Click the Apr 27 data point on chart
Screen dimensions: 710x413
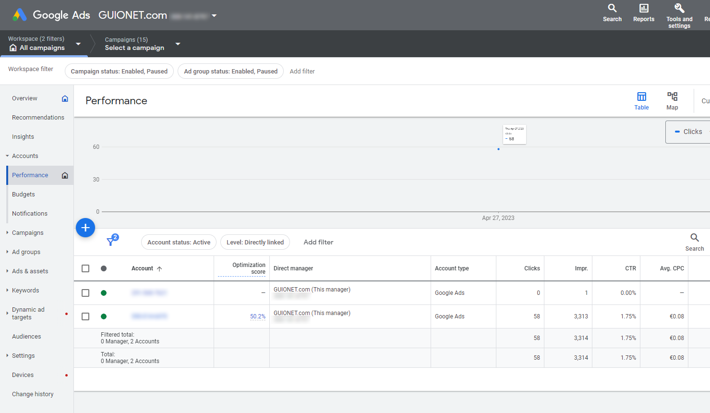click(498, 149)
